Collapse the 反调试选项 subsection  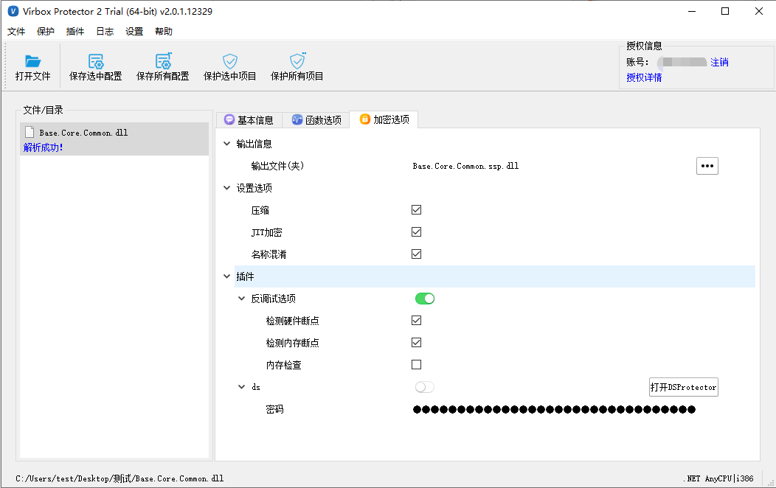click(x=241, y=298)
